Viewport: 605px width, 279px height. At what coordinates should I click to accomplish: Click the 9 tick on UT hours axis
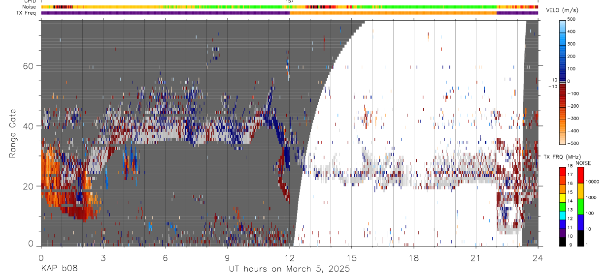(227, 257)
